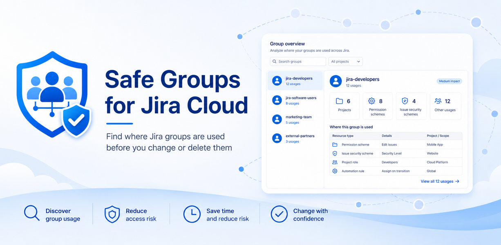Click the magnifier Discover group usage icon
This screenshot has height=245, width=501.
click(x=31, y=213)
